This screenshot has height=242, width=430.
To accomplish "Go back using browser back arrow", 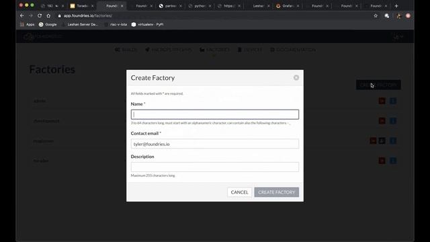I will (x=22, y=15).
